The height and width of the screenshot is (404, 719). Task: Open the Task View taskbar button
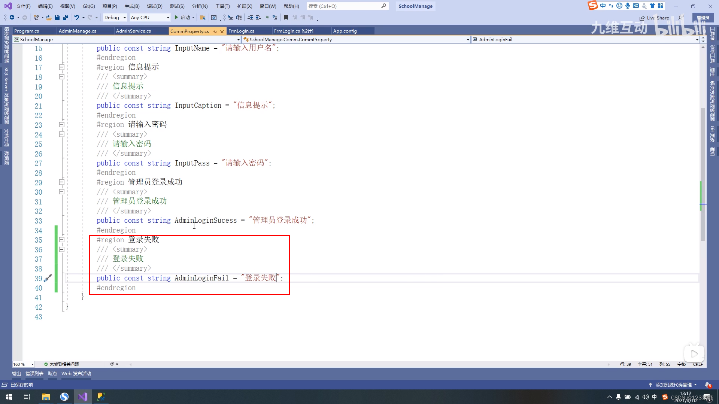click(x=27, y=397)
